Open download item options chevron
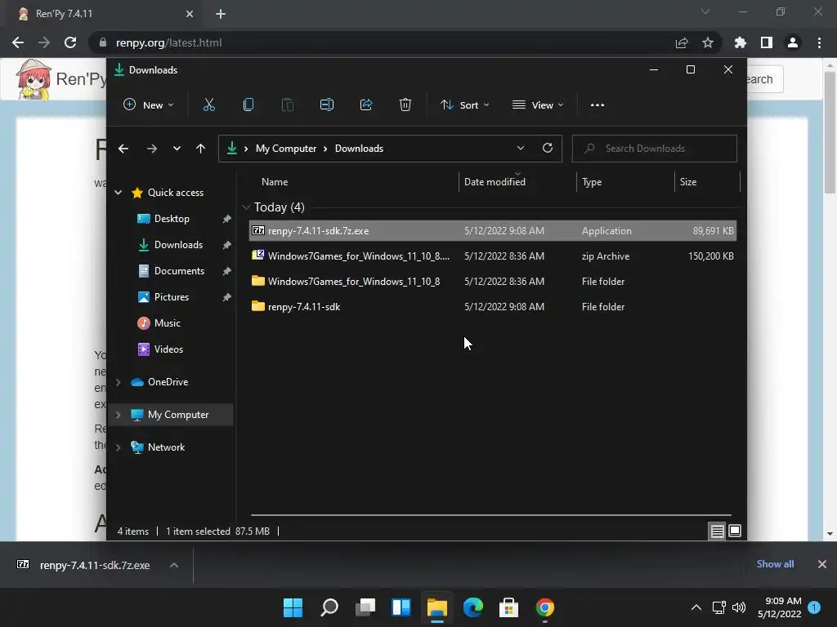Screen dimensions: 837x627 174,565
